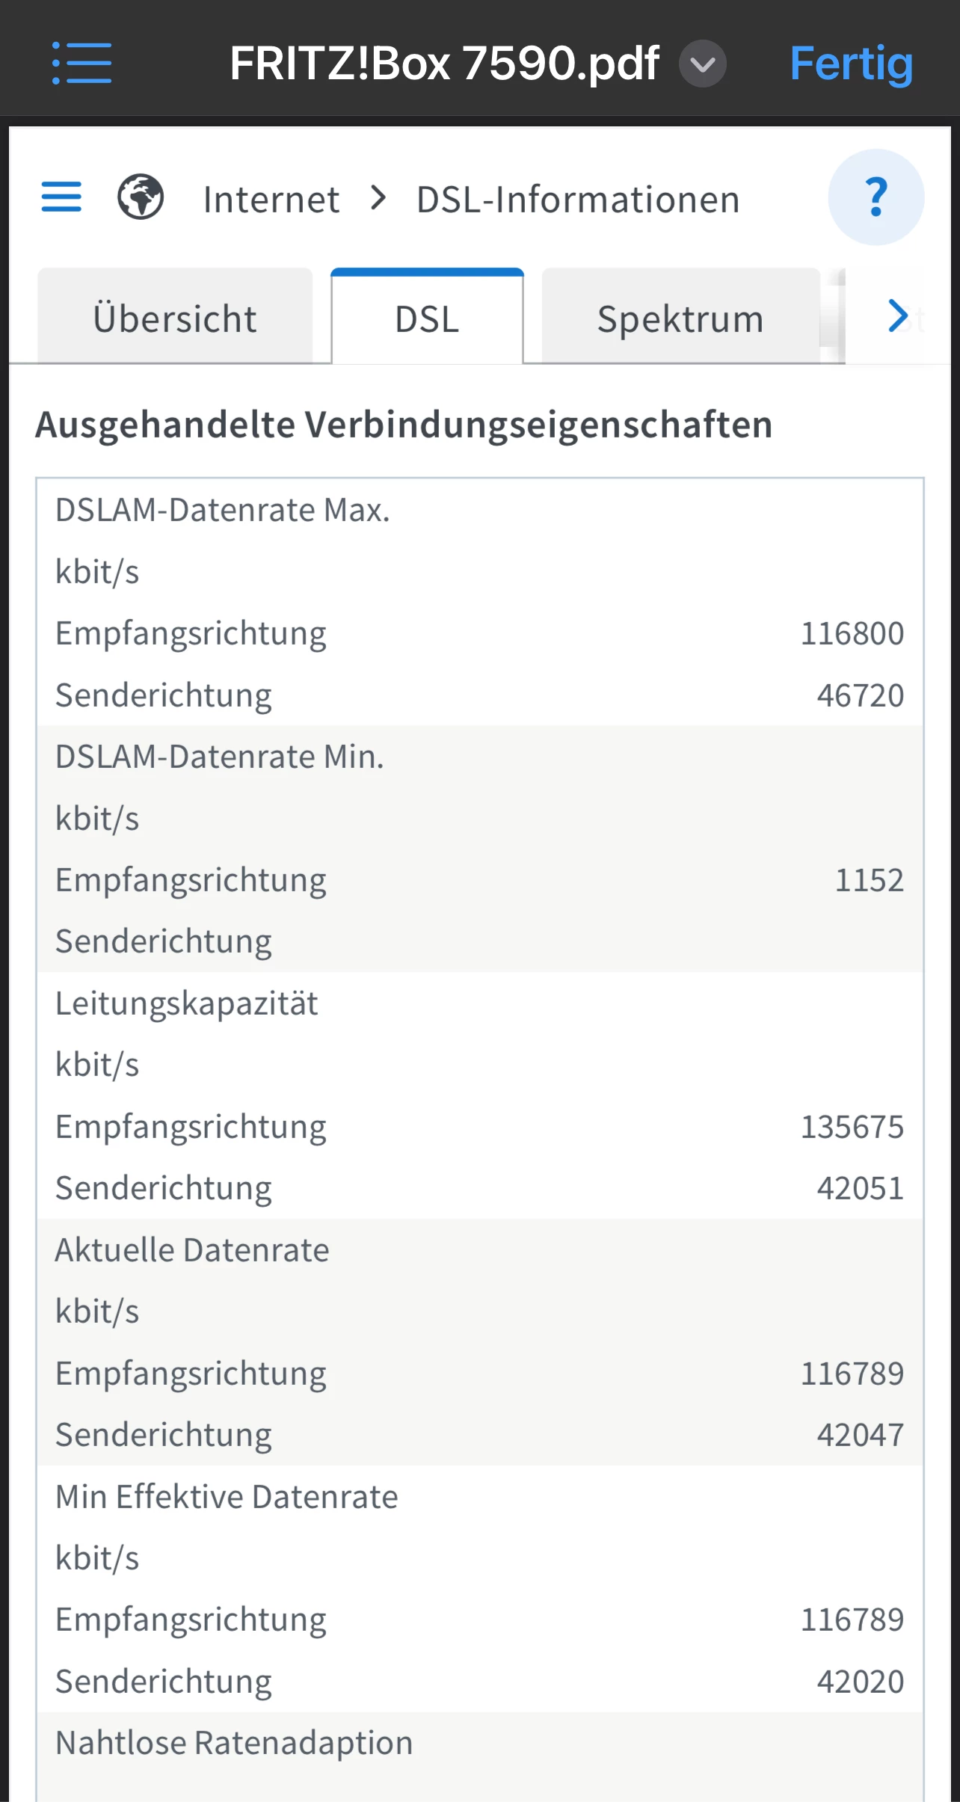Select the 116800 downstream value
This screenshot has width=960, height=1802.
point(852,633)
